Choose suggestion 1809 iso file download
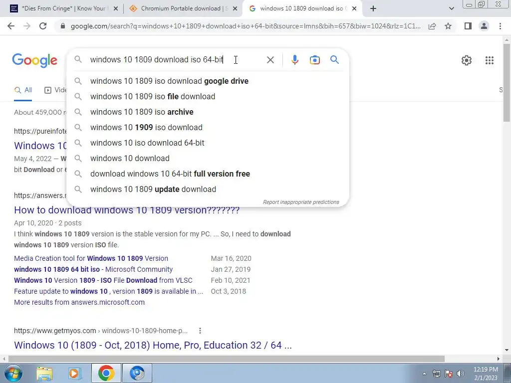The image size is (511, 383). pyautogui.click(x=208, y=96)
